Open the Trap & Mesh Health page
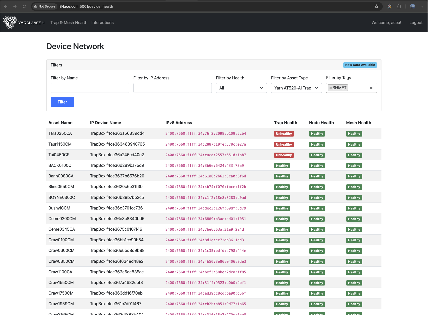 click(x=69, y=23)
